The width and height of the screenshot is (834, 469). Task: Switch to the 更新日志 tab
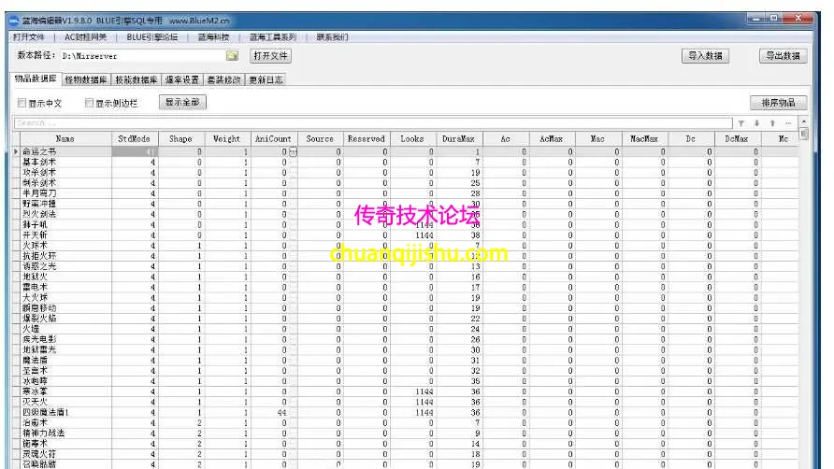pyautogui.click(x=266, y=79)
